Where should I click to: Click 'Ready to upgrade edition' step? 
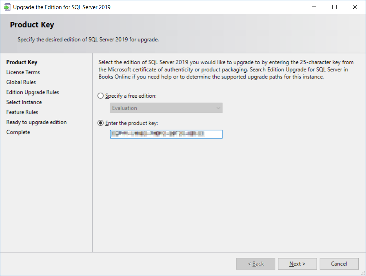tap(36, 122)
